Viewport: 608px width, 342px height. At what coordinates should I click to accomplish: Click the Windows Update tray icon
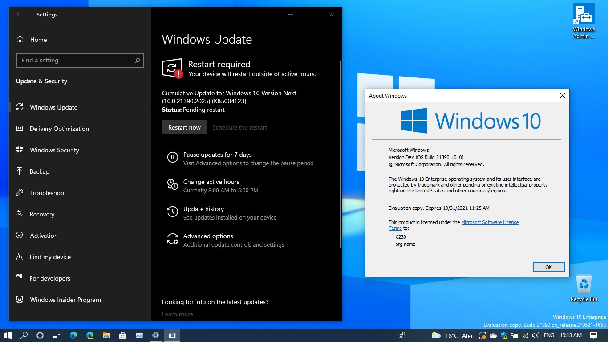pyautogui.click(x=483, y=336)
